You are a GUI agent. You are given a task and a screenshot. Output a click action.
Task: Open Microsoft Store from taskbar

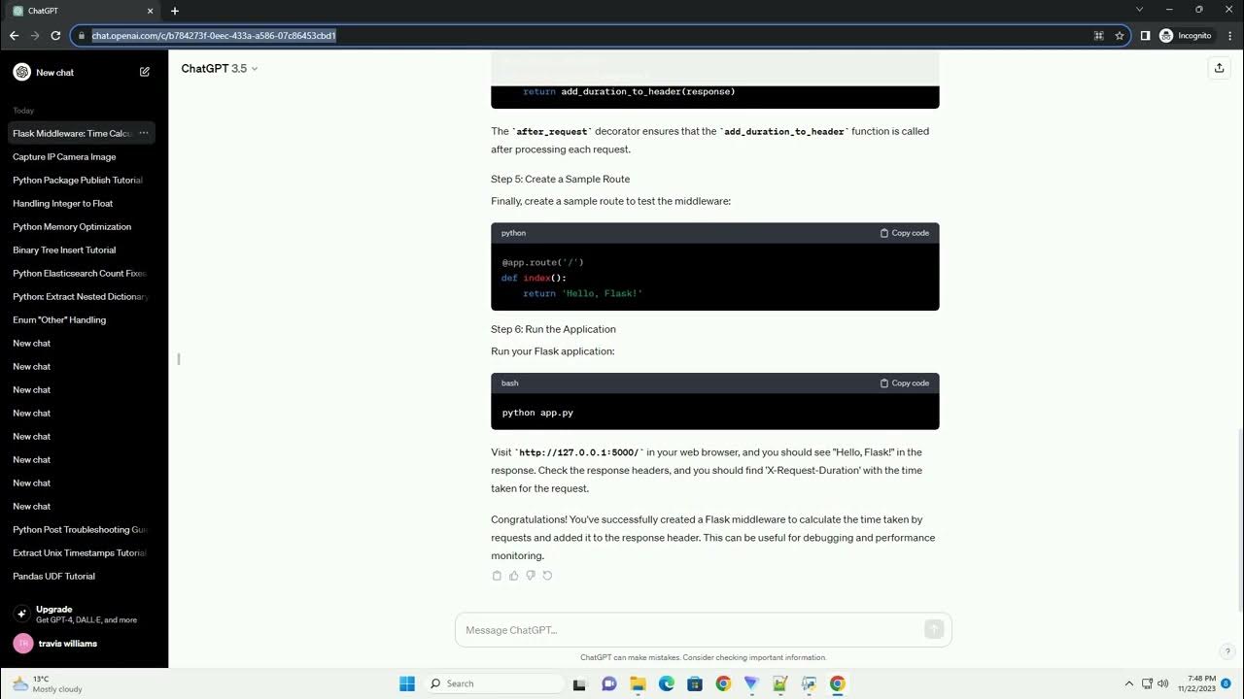(x=695, y=683)
